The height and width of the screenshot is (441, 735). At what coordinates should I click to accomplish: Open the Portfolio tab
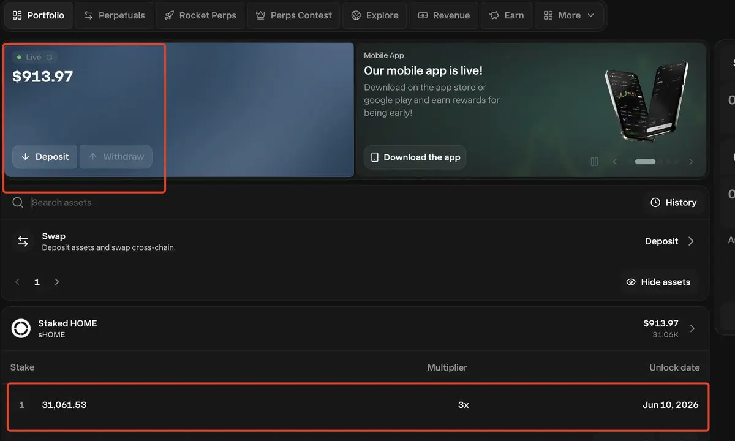tap(38, 15)
